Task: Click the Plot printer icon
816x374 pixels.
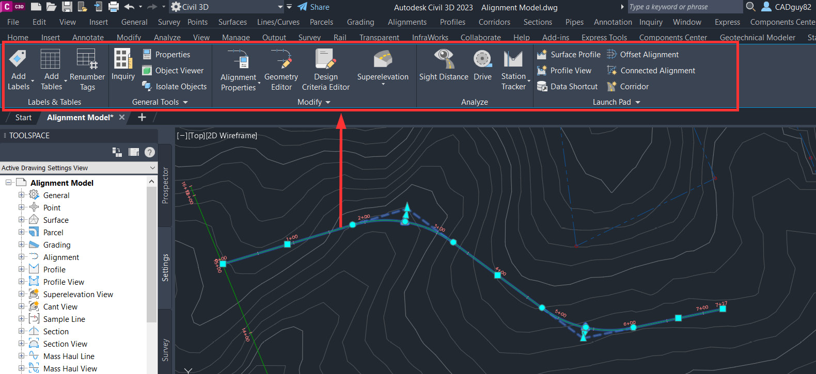Action: [x=114, y=7]
